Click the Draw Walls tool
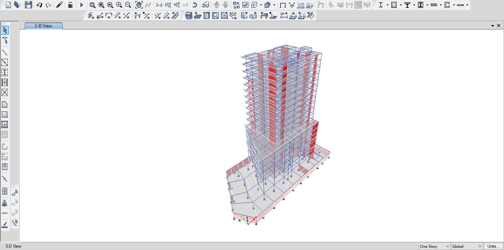This screenshot has width=504, height=250. coord(5,147)
